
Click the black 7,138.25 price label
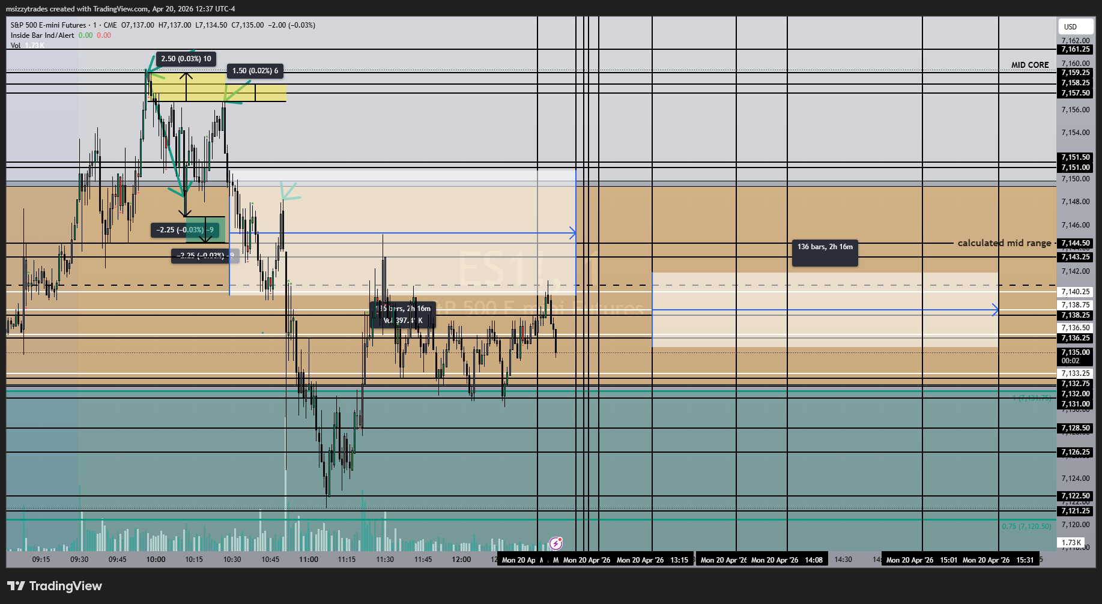coord(1076,315)
